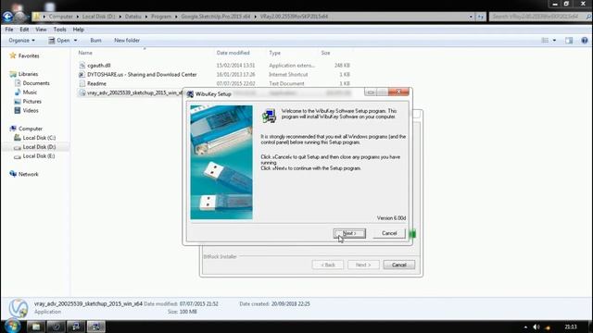The image size is (593, 333).
Task: Click the Burn toolbar button
Action: click(95, 41)
